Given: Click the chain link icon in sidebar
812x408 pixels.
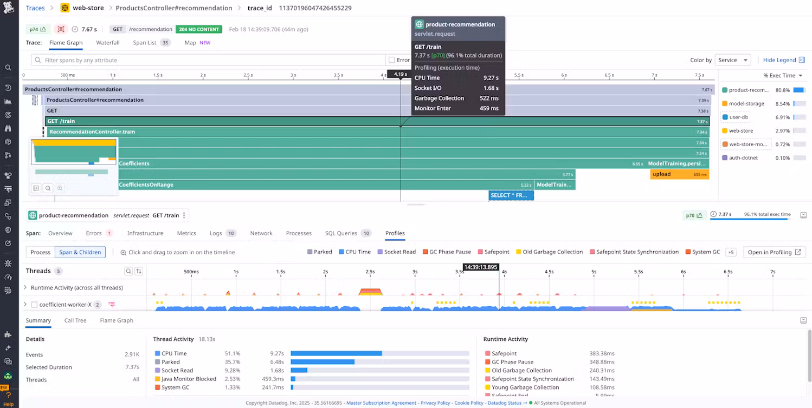Looking at the screenshot, I should 8,216.
